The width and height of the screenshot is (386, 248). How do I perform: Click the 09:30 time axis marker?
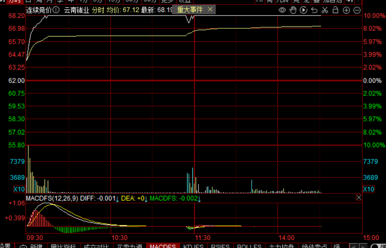click(34, 238)
